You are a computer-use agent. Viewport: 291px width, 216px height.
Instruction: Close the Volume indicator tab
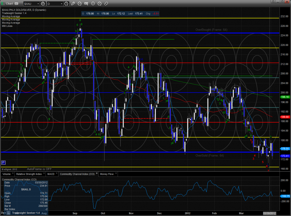13,174
